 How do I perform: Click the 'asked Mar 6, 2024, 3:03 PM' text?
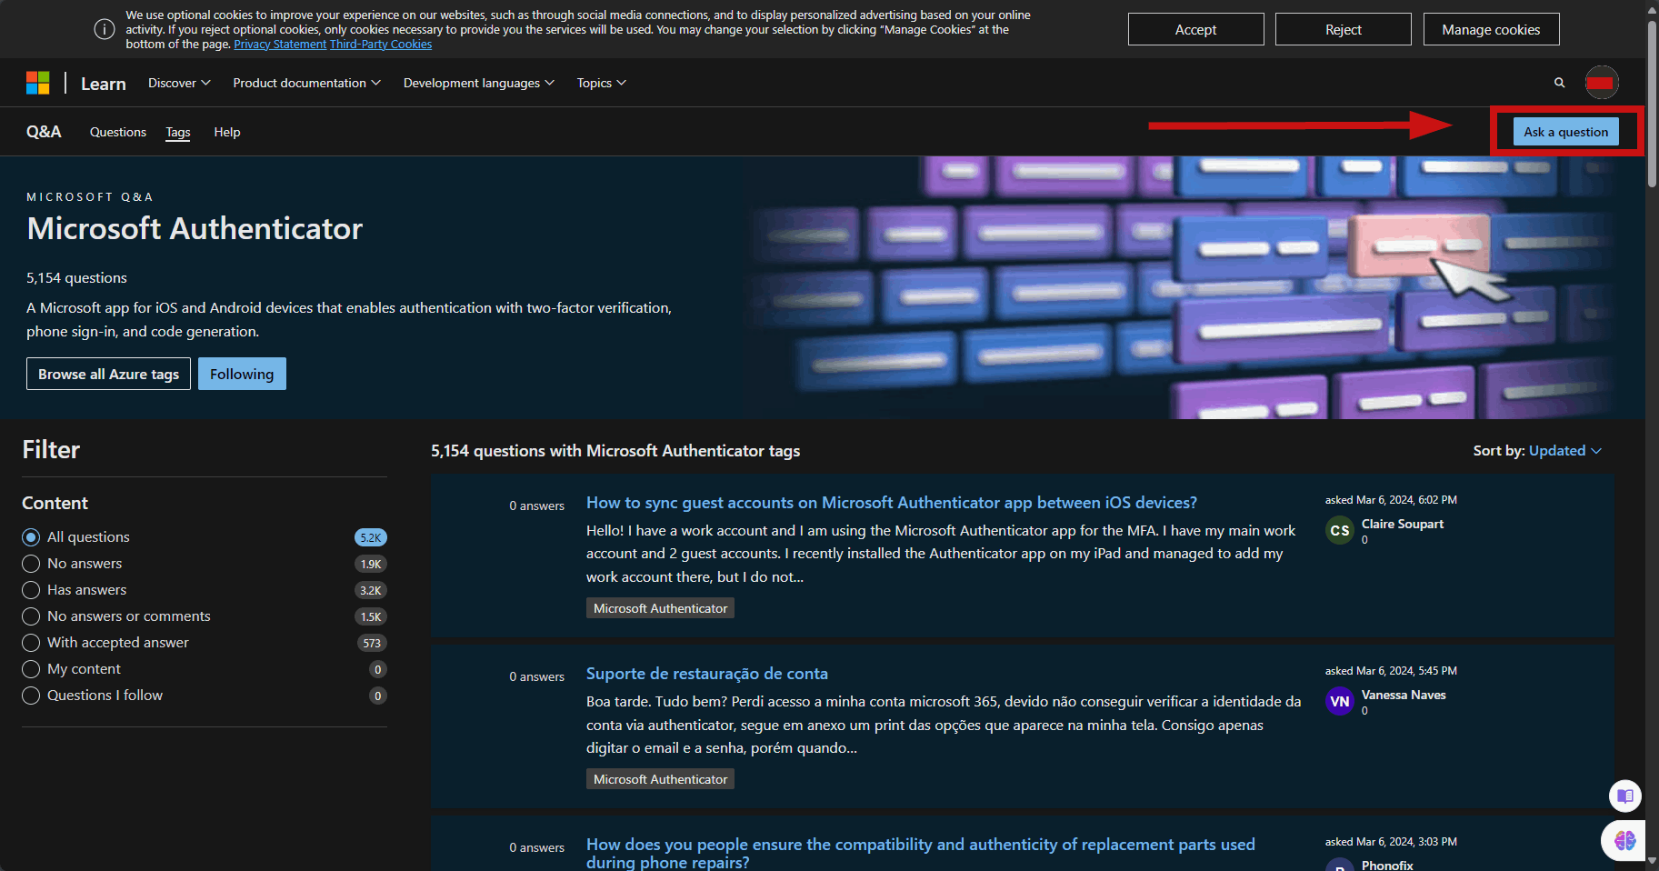click(1391, 842)
